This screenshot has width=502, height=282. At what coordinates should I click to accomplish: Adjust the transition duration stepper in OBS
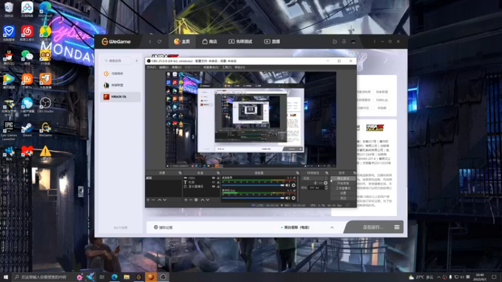326,187
